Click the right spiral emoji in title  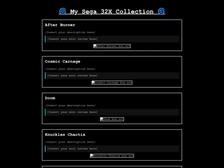tap(161, 12)
